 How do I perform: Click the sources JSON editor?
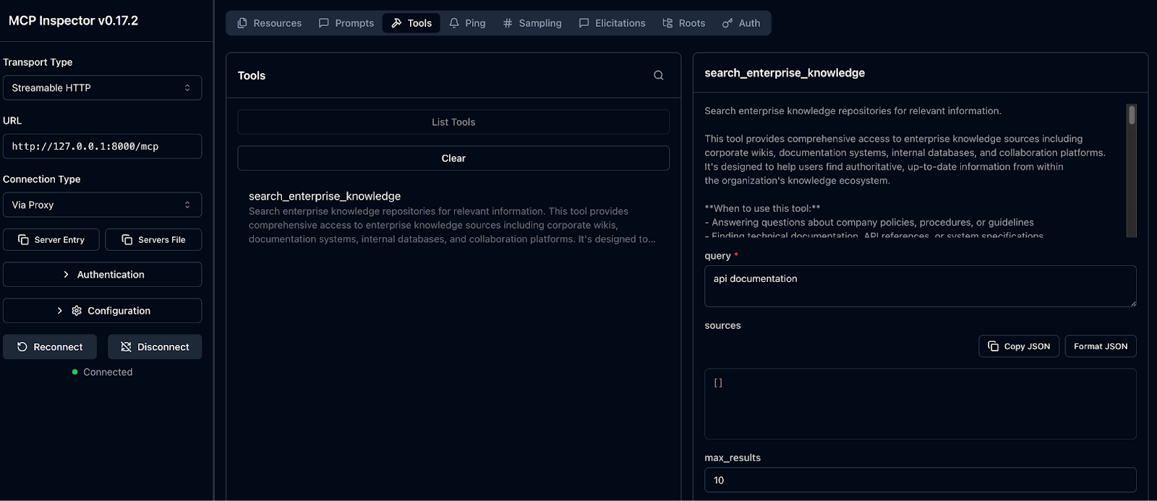pyautogui.click(x=920, y=404)
